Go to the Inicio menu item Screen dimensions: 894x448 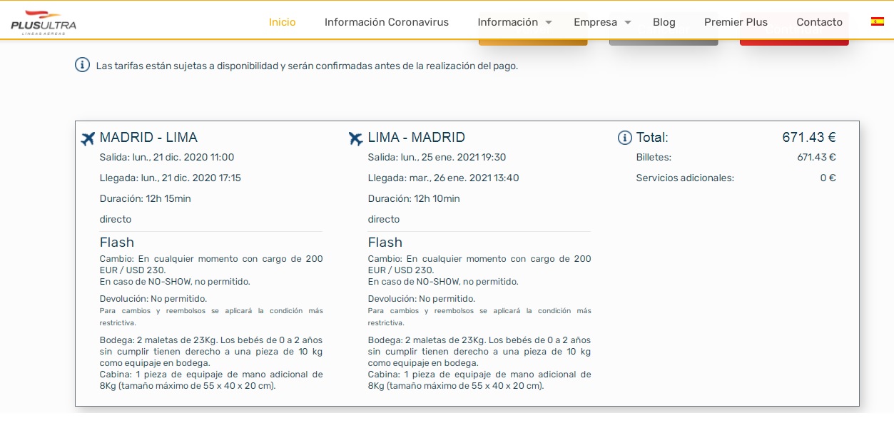click(283, 22)
